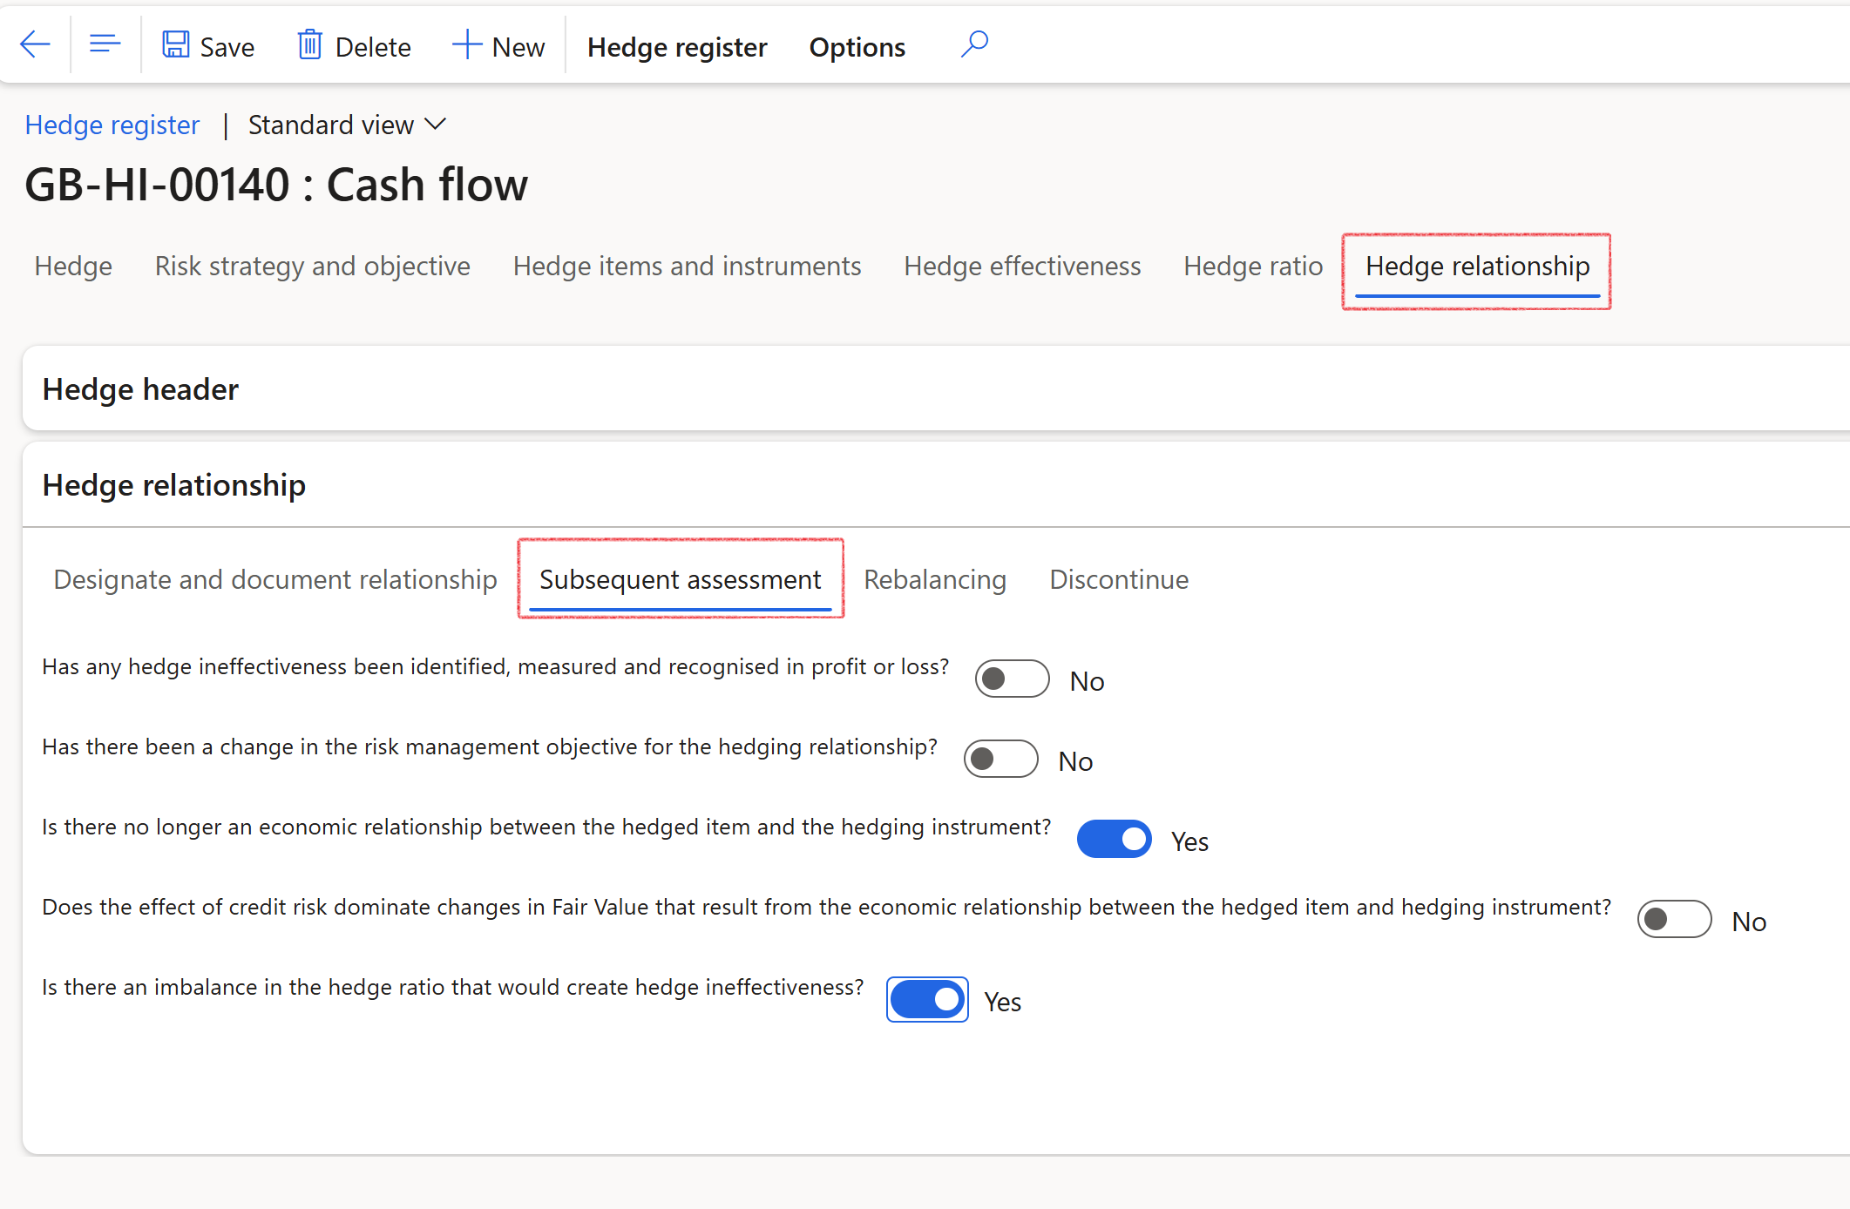Screen dimensions: 1850x1209
Task: Open Risk strategy and objective tab
Action: point(313,267)
